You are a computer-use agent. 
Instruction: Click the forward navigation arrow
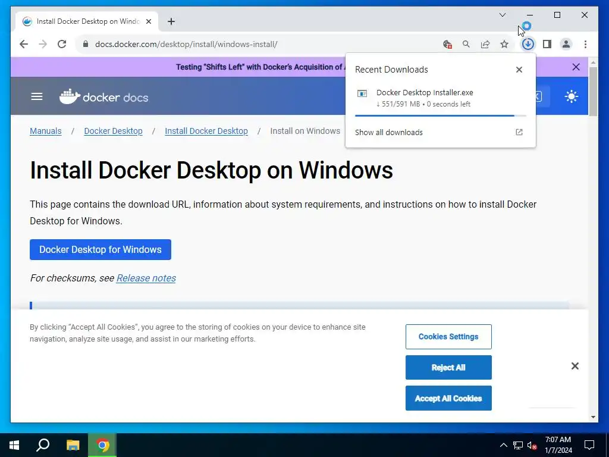[43, 44]
